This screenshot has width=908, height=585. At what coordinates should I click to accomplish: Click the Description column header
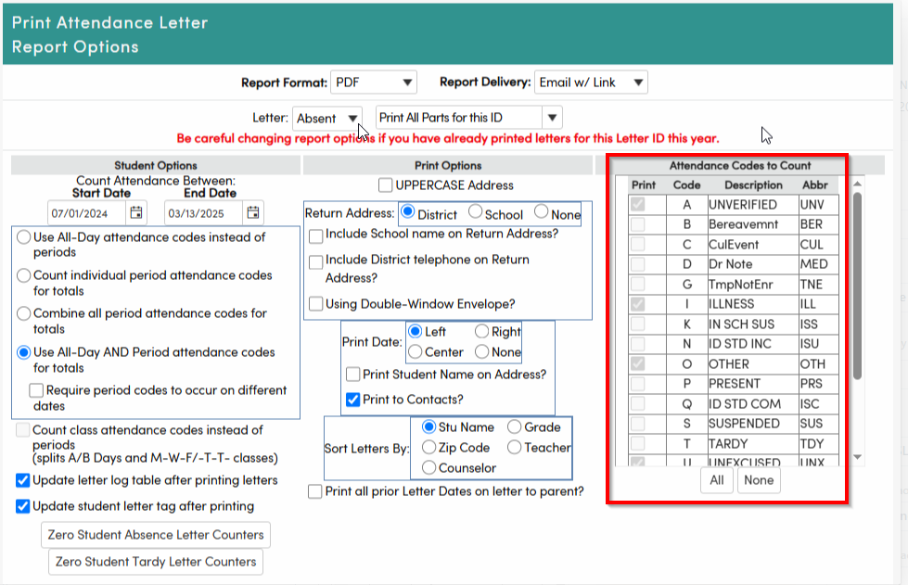click(x=753, y=185)
